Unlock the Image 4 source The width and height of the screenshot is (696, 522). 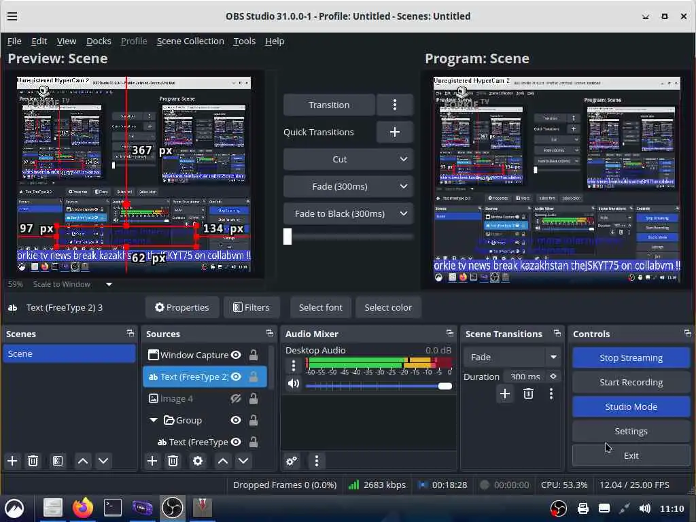click(254, 398)
